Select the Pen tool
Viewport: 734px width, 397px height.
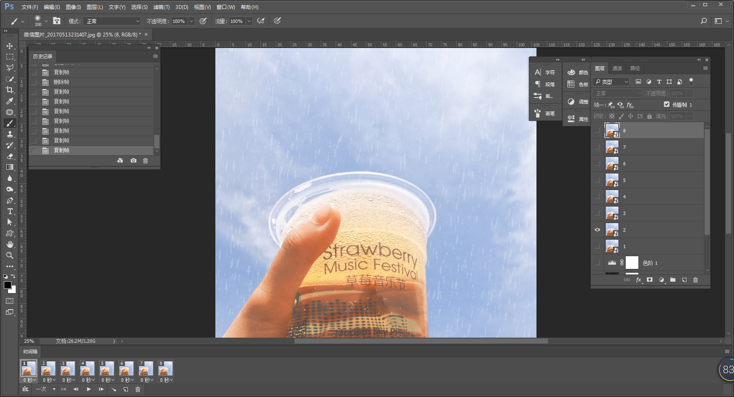click(10, 200)
